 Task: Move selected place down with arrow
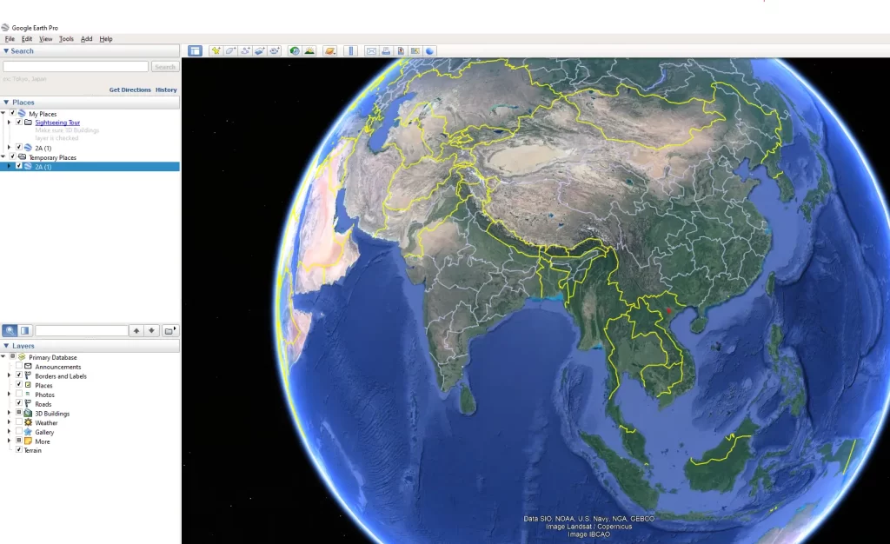click(151, 331)
